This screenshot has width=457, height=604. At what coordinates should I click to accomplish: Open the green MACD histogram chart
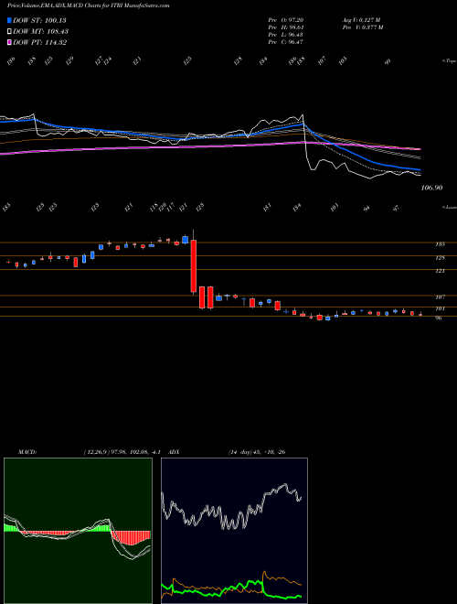pos(78,531)
